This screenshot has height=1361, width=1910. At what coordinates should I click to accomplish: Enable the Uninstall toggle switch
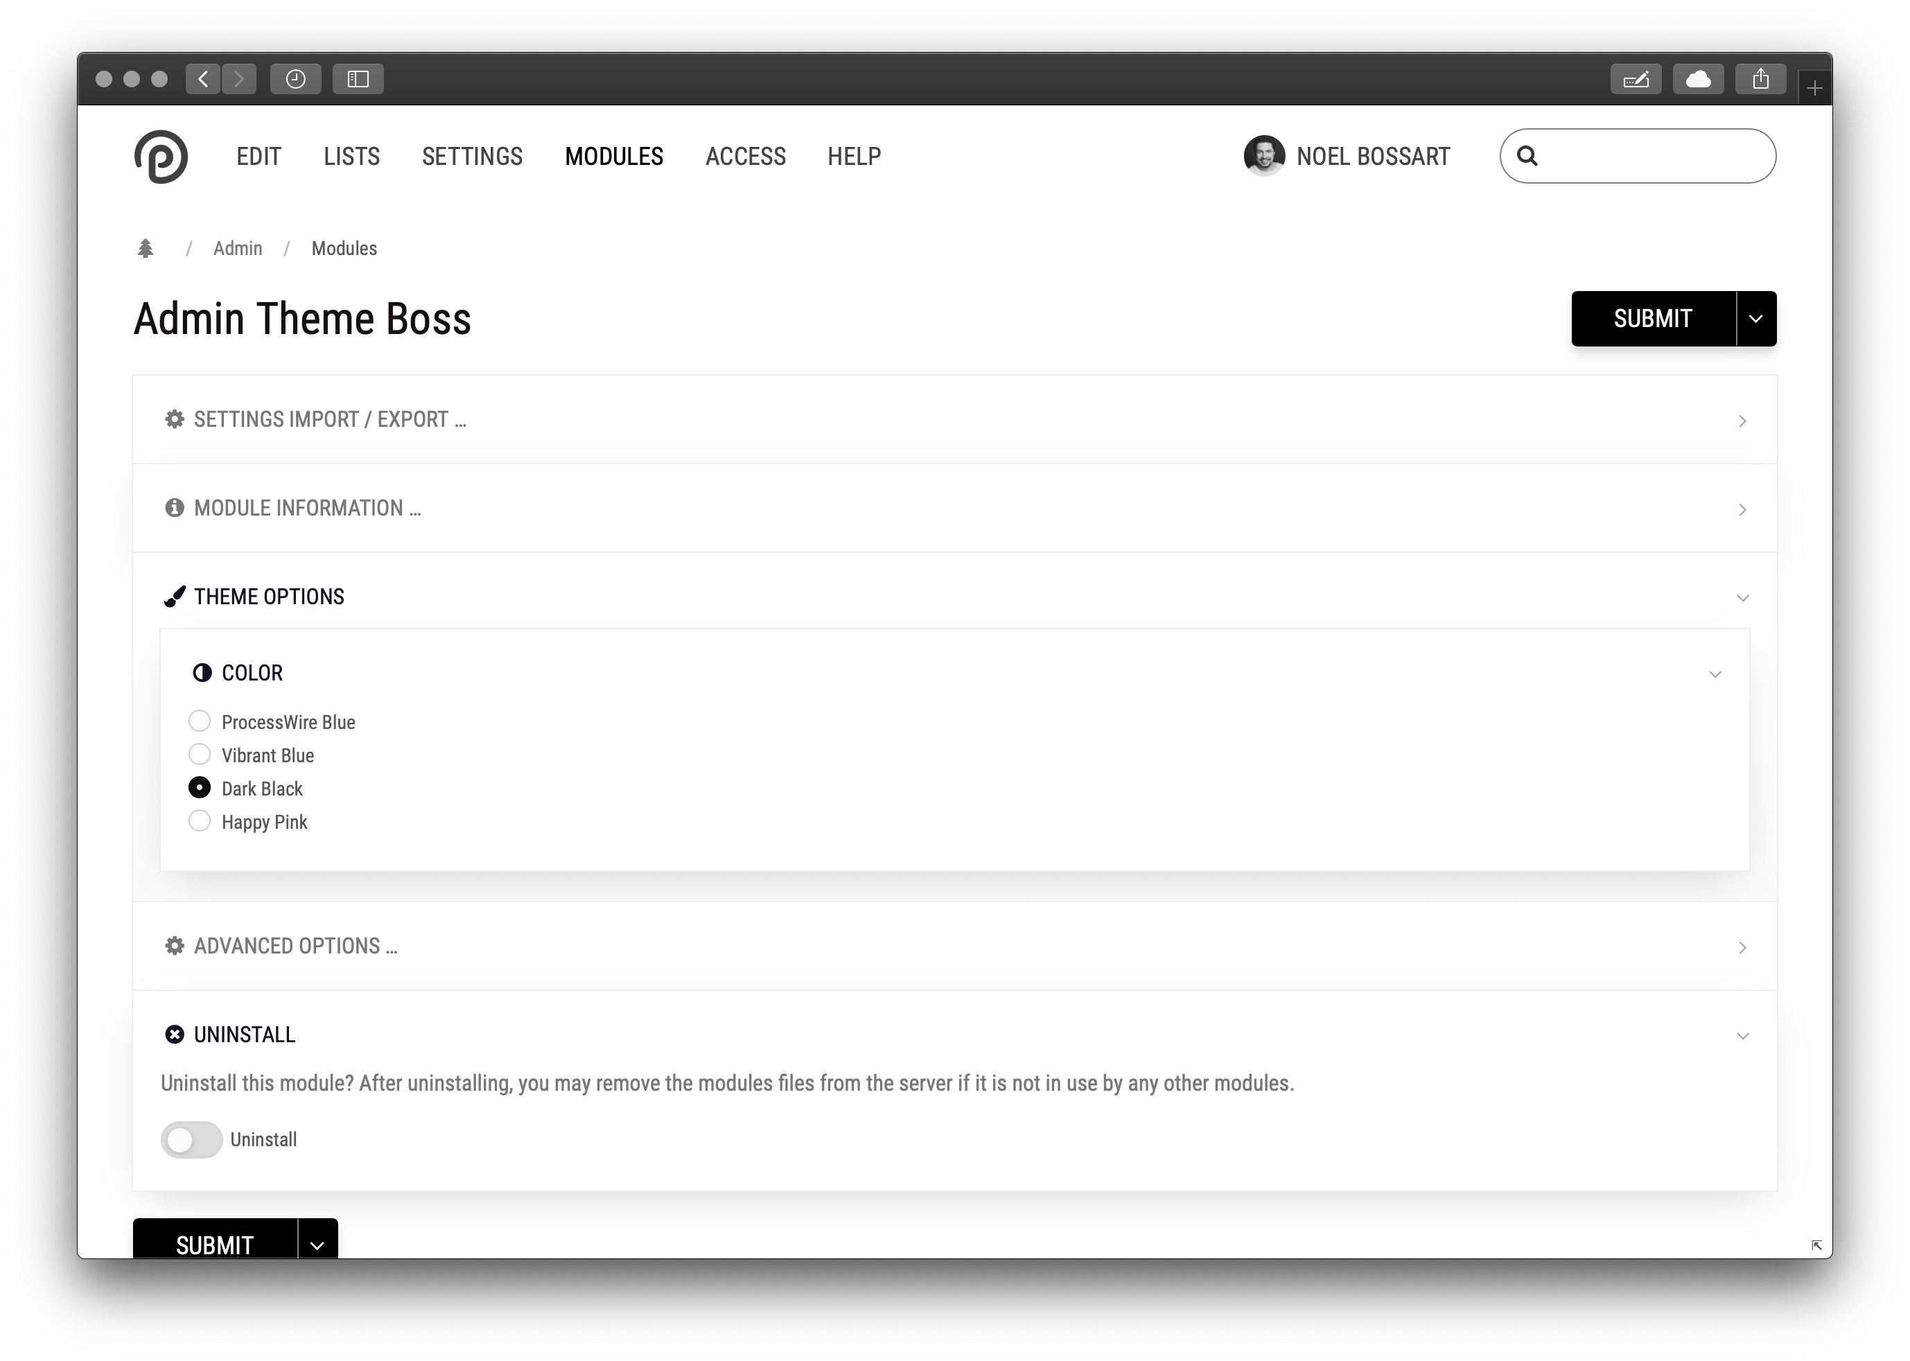point(192,1140)
